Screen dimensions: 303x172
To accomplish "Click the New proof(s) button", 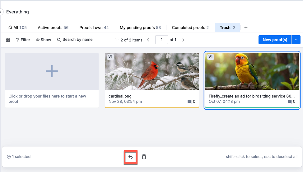I will (x=275, y=40).
